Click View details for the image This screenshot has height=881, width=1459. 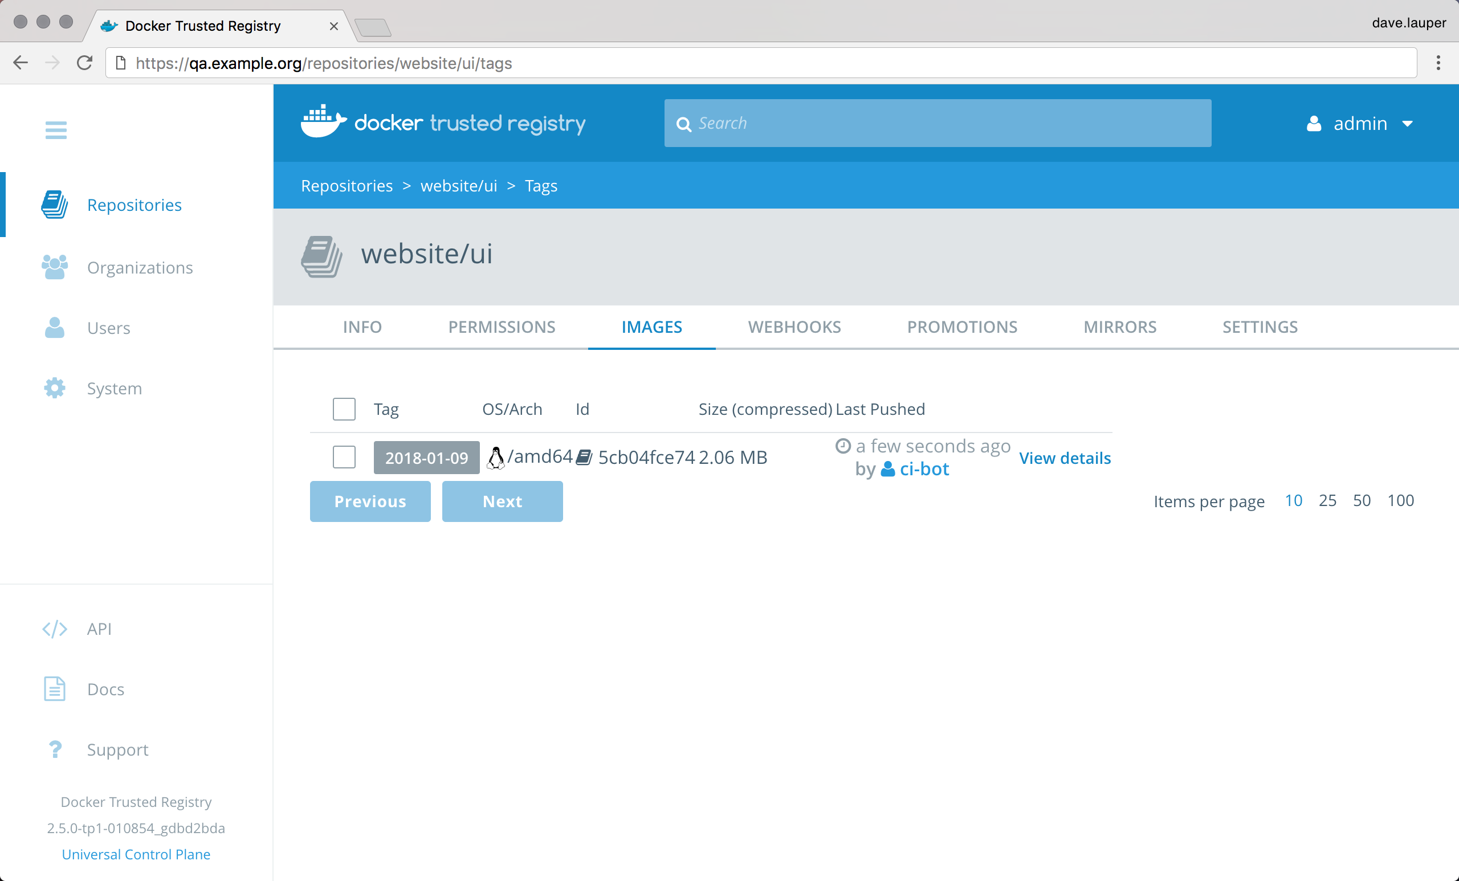pyautogui.click(x=1064, y=458)
